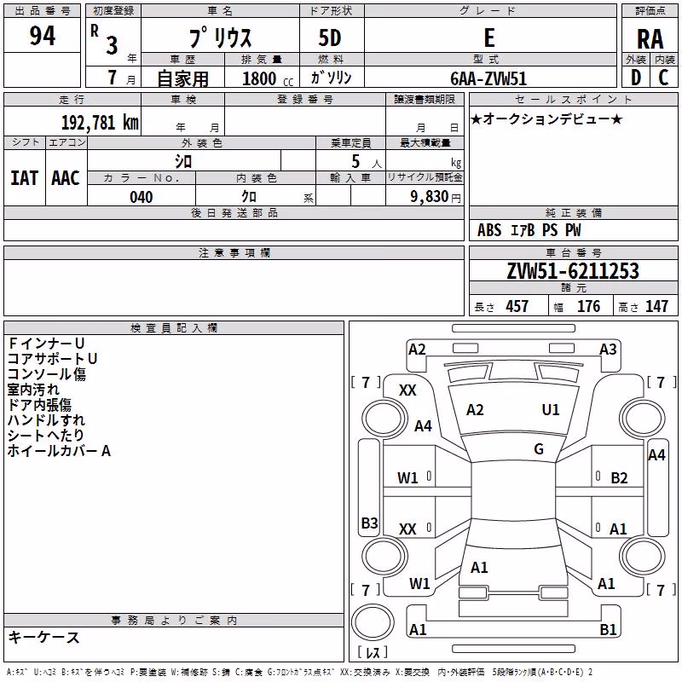
Task: Click the upper XX replaced-panel mark
Action: [407, 390]
